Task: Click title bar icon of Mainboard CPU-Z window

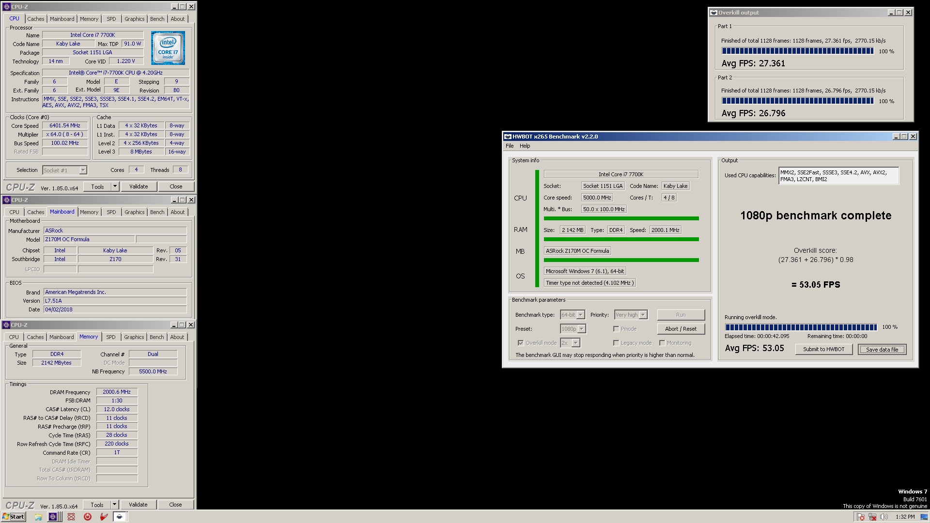Action: pos(6,200)
